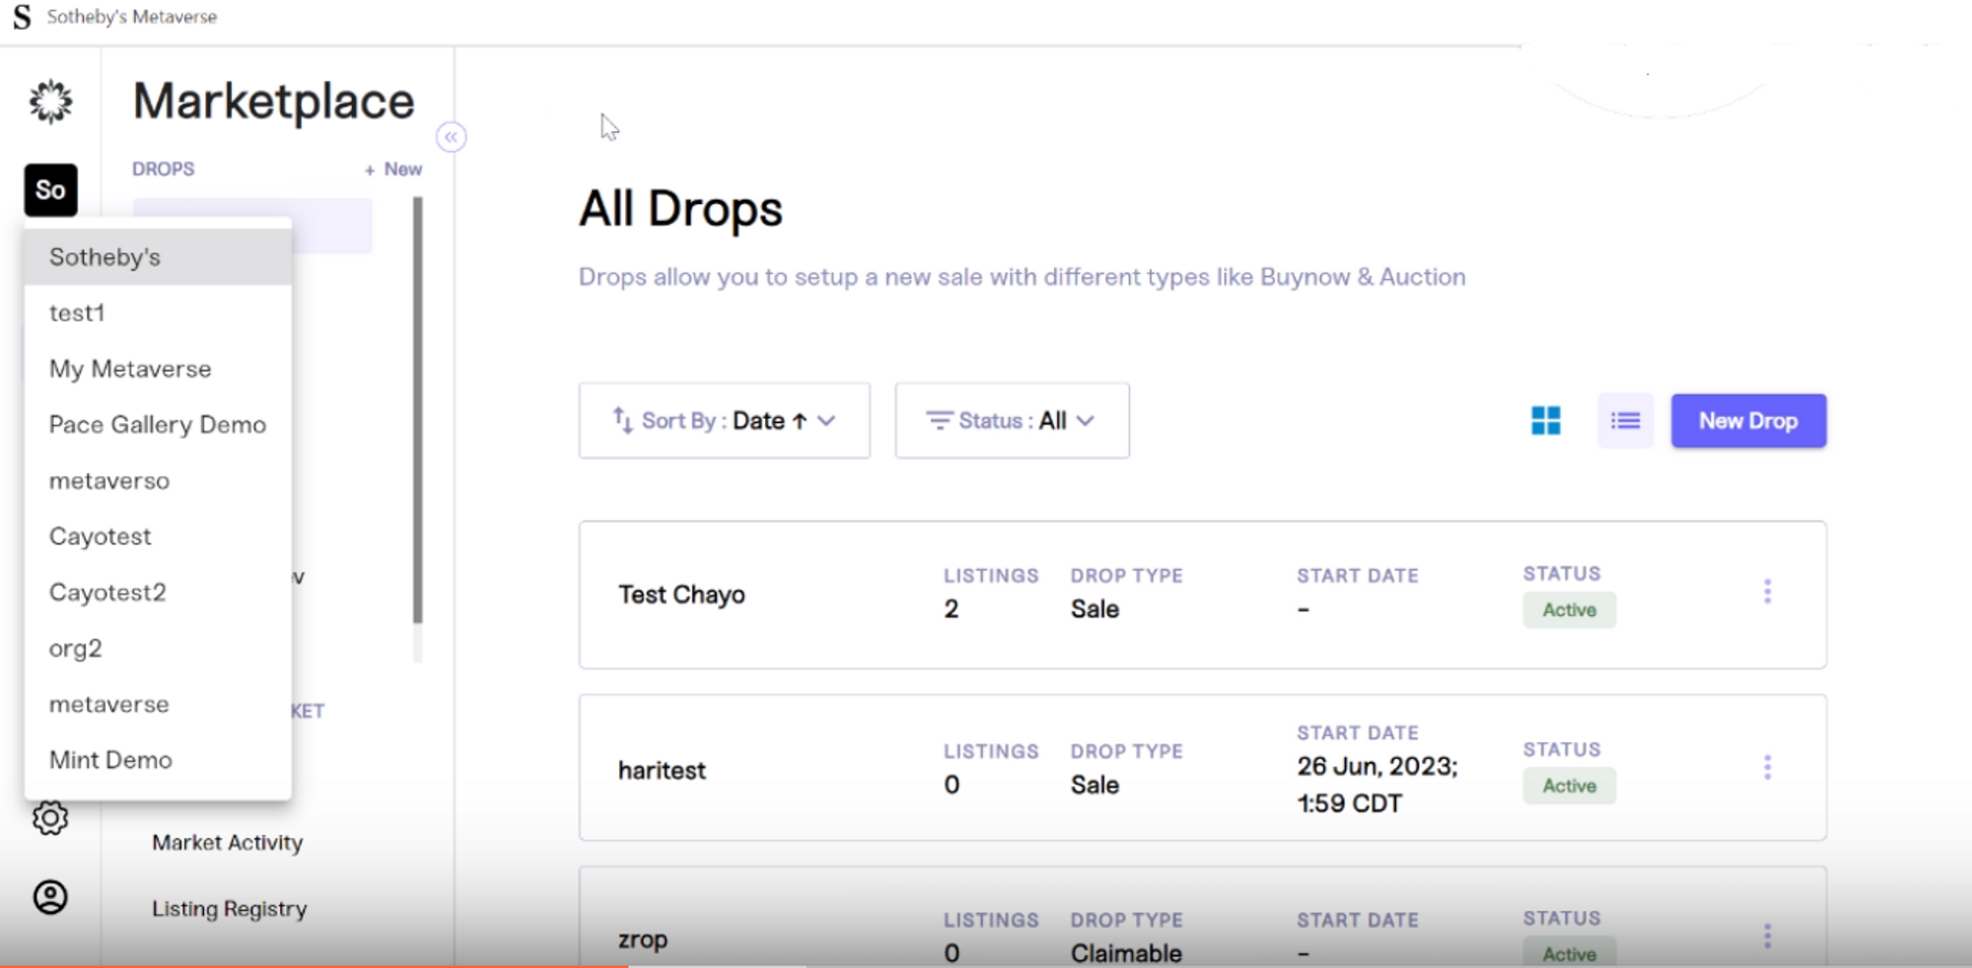The image size is (1972, 968).
Task: Click haritest start date 26 Jun, 2023
Action: tap(1377, 785)
